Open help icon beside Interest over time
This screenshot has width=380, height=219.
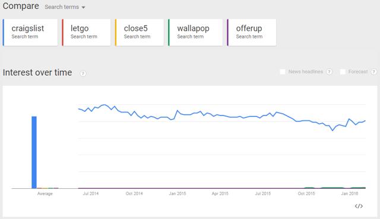83,73
